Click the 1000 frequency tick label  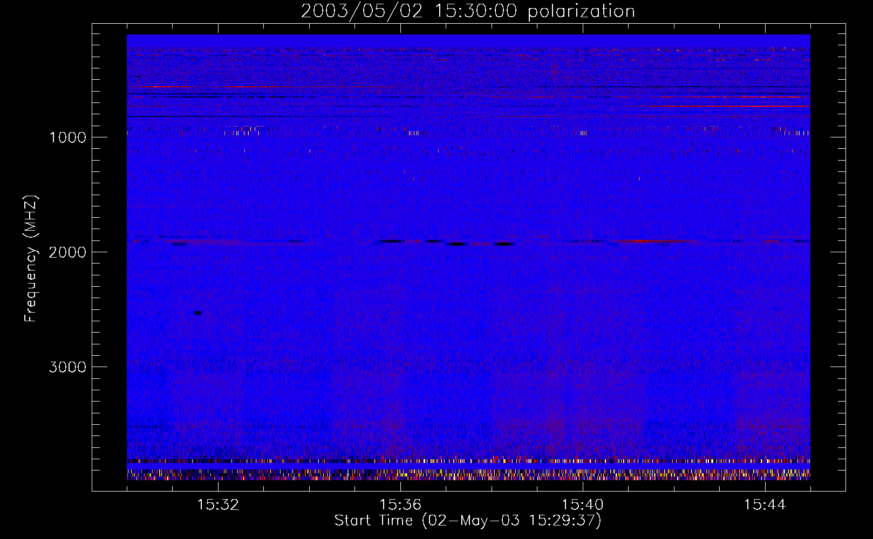67,137
